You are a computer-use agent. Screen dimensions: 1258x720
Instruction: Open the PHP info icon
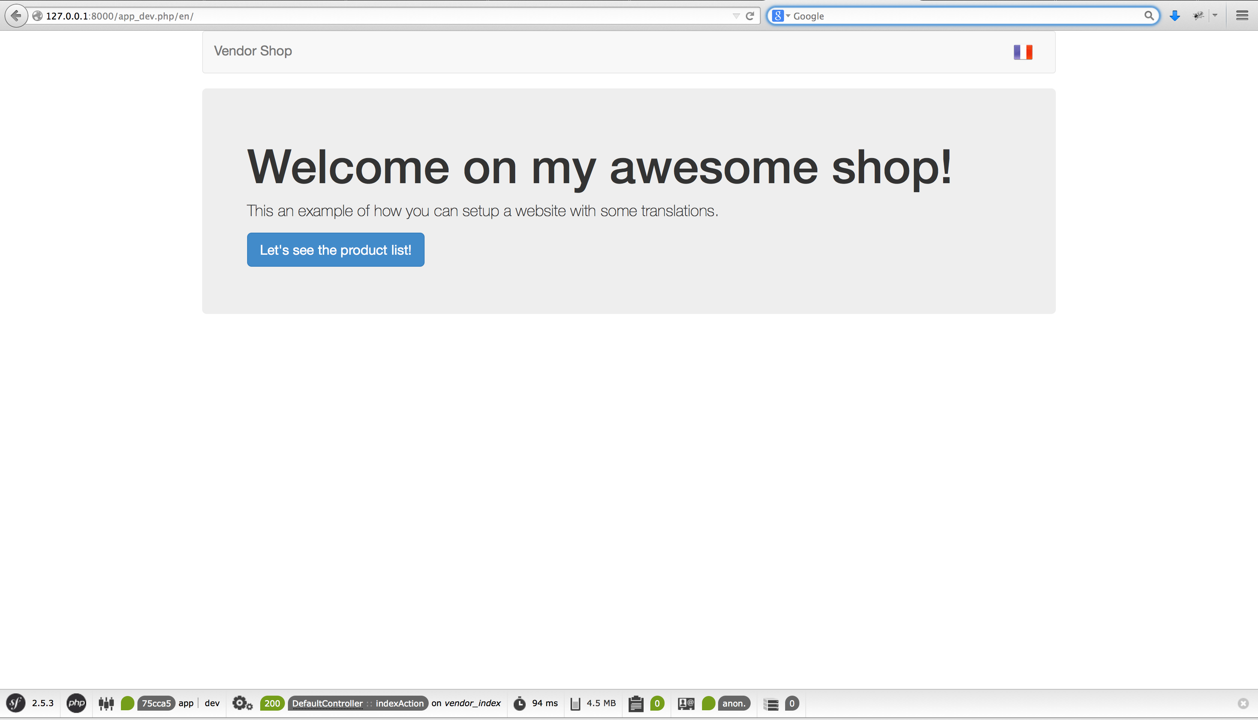tap(76, 703)
